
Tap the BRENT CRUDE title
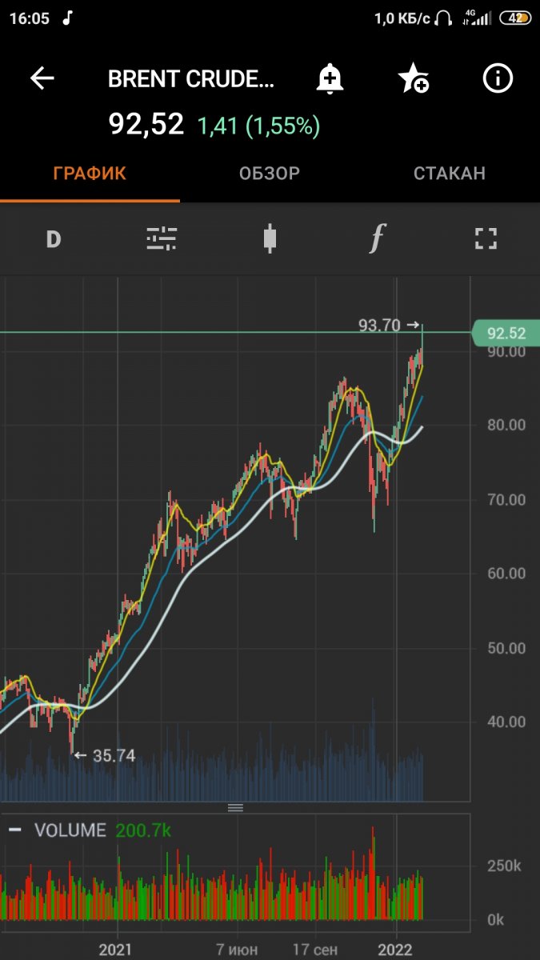click(191, 78)
